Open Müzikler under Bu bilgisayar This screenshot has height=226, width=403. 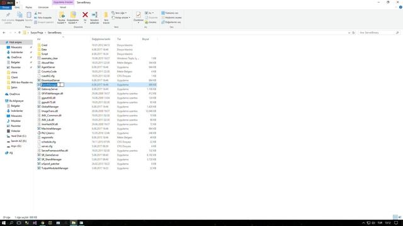point(16,121)
